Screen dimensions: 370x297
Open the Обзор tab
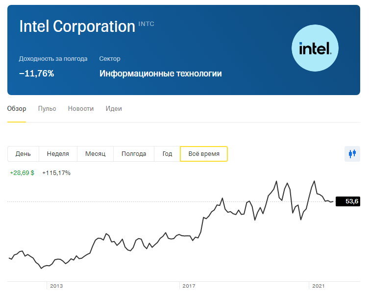click(17, 109)
